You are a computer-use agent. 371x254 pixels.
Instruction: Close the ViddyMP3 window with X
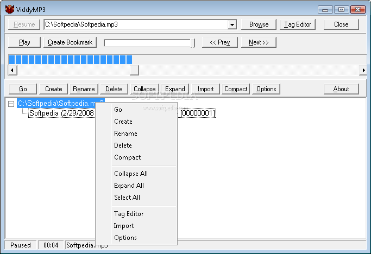point(358,10)
